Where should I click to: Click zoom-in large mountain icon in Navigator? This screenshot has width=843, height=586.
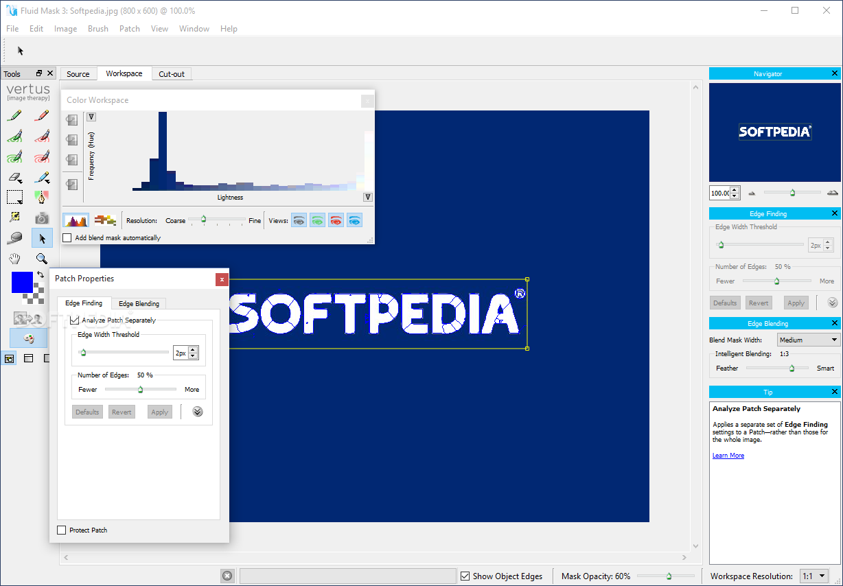pyautogui.click(x=833, y=194)
